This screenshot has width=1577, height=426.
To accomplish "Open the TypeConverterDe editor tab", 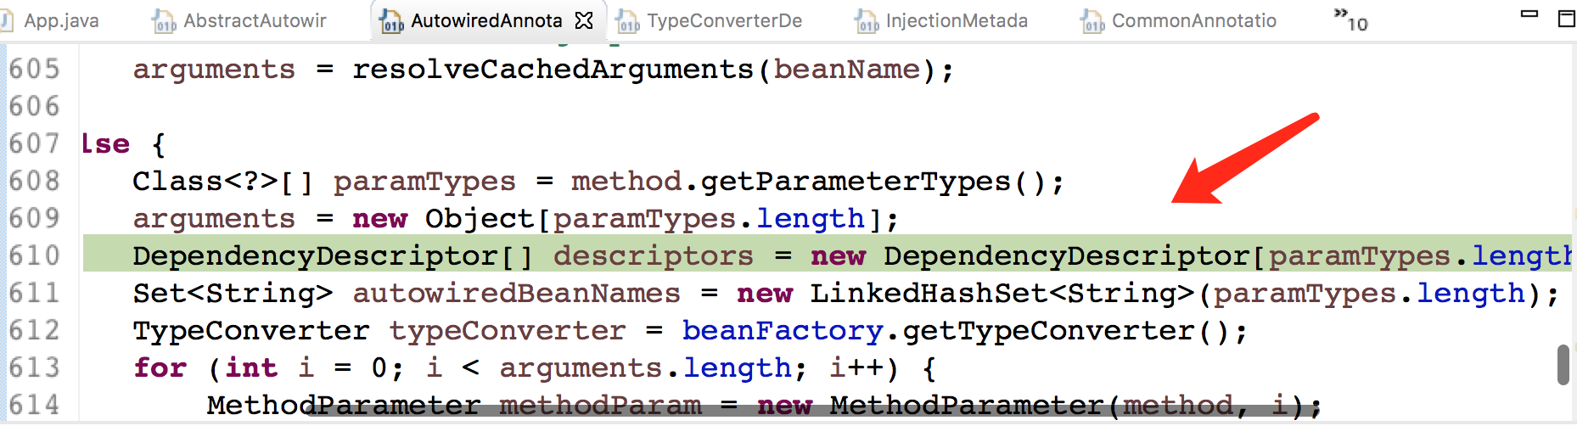I will (x=724, y=20).
